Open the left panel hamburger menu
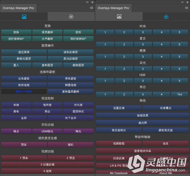This screenshot has height=176, width=190. [x=92, y=8]
